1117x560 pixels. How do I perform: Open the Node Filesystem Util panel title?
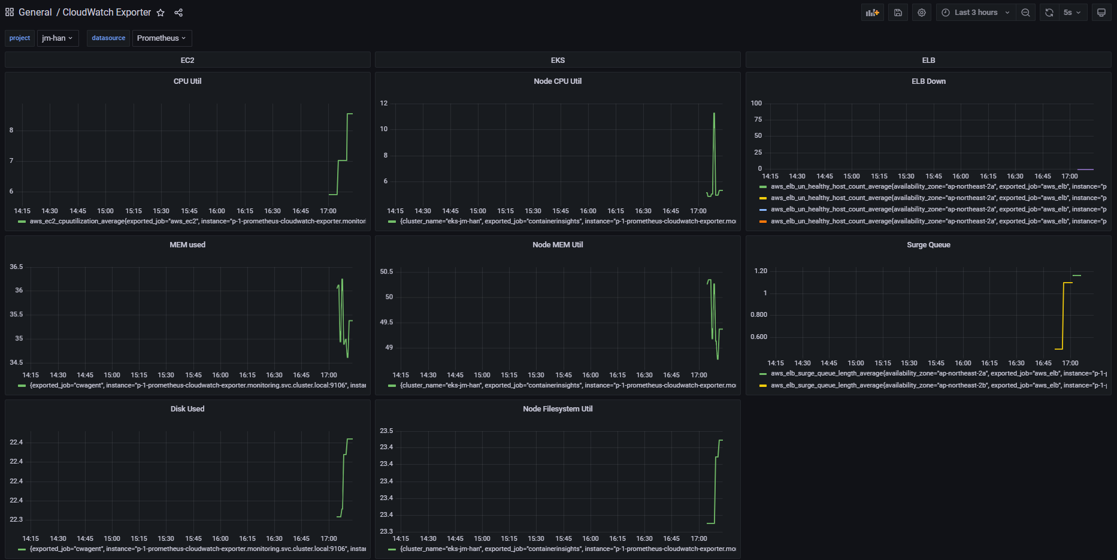[558, 409]
